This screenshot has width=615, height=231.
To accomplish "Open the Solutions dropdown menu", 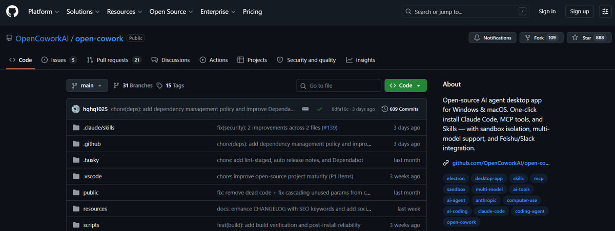I will 84,11.
